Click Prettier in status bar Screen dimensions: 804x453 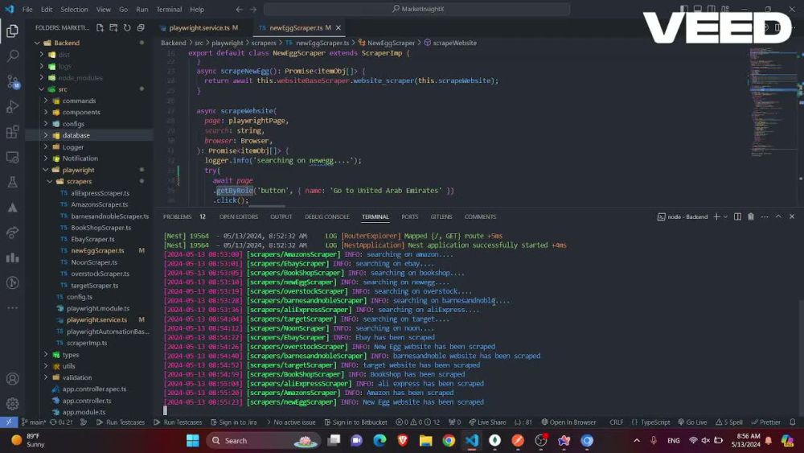766,422
